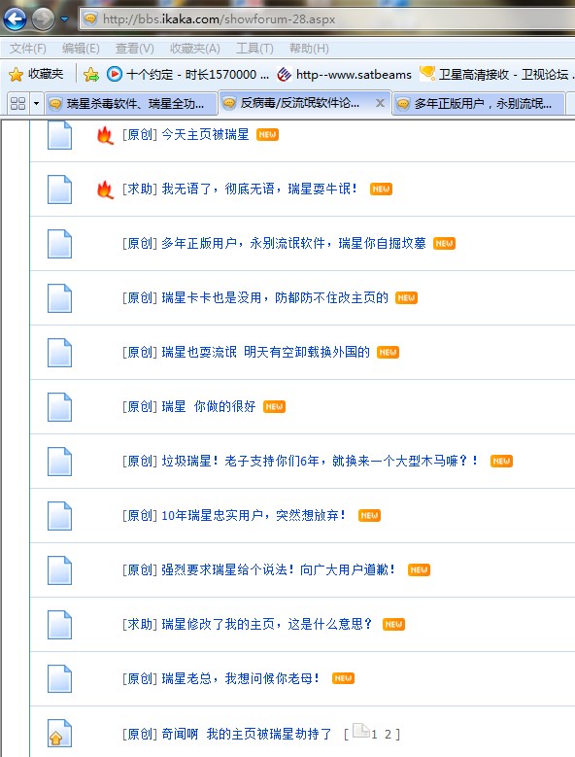Switch to the 瑞星杀毒软件 tab

point(130,103)
